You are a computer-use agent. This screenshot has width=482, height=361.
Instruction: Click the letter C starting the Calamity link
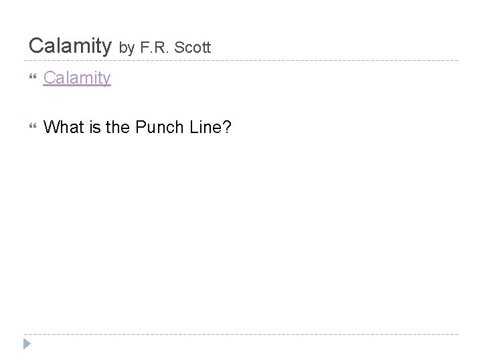[49, 79]
